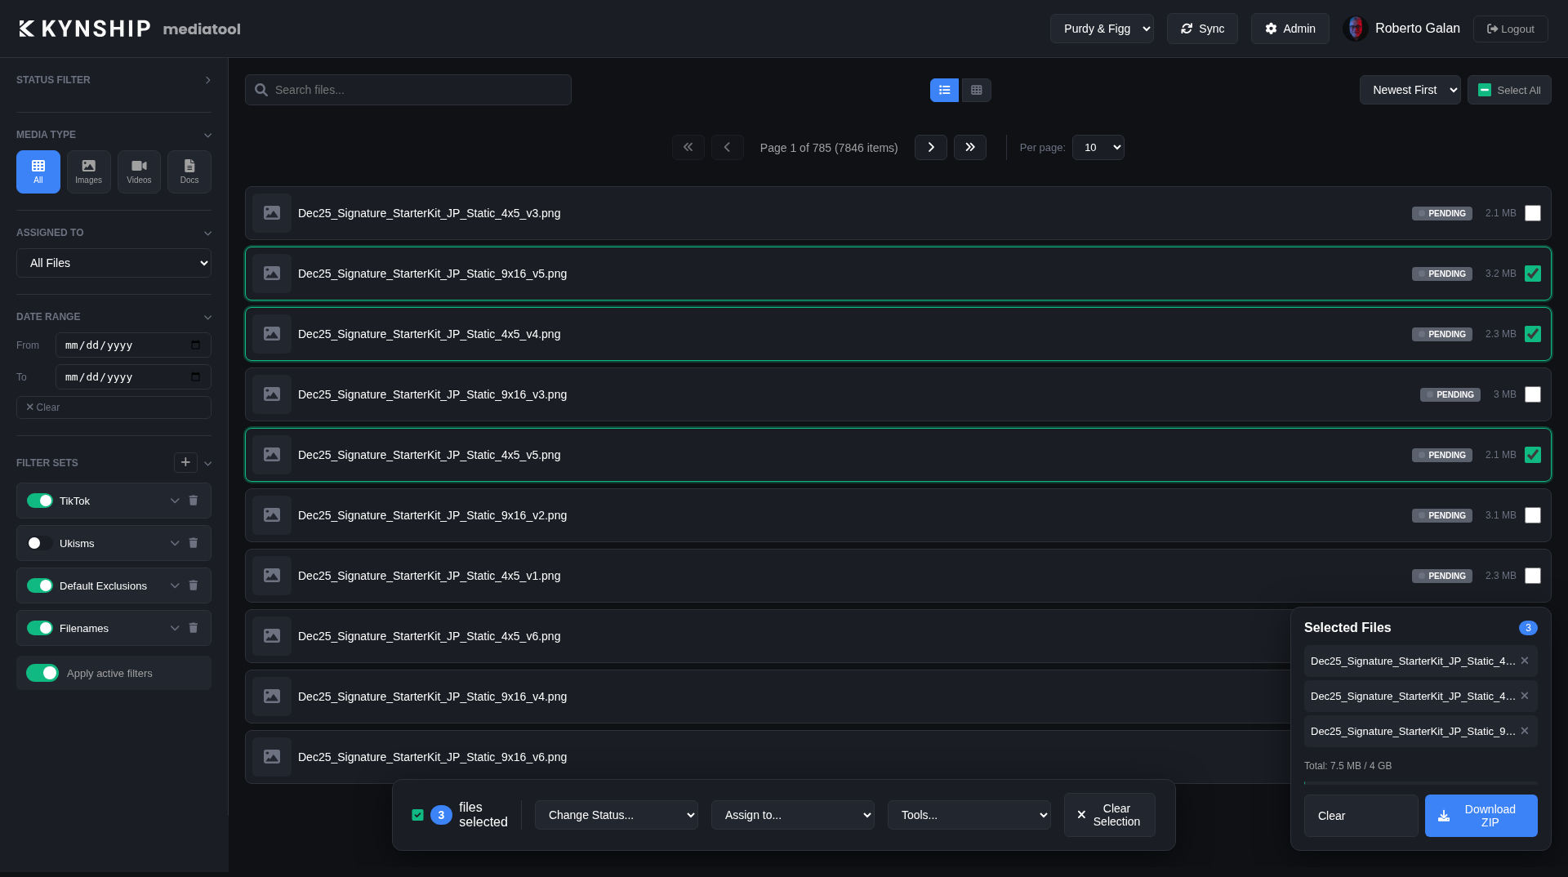The width and height of the screenshot is (1568, 877).
Task: Click the search magnifier icon
Action: 261,90
